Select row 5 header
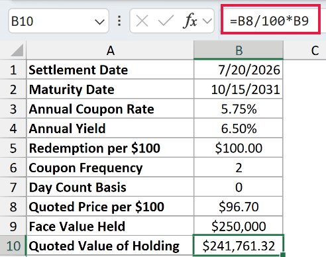This screenshot has width=326, height=257. click(x=13, y=148)
